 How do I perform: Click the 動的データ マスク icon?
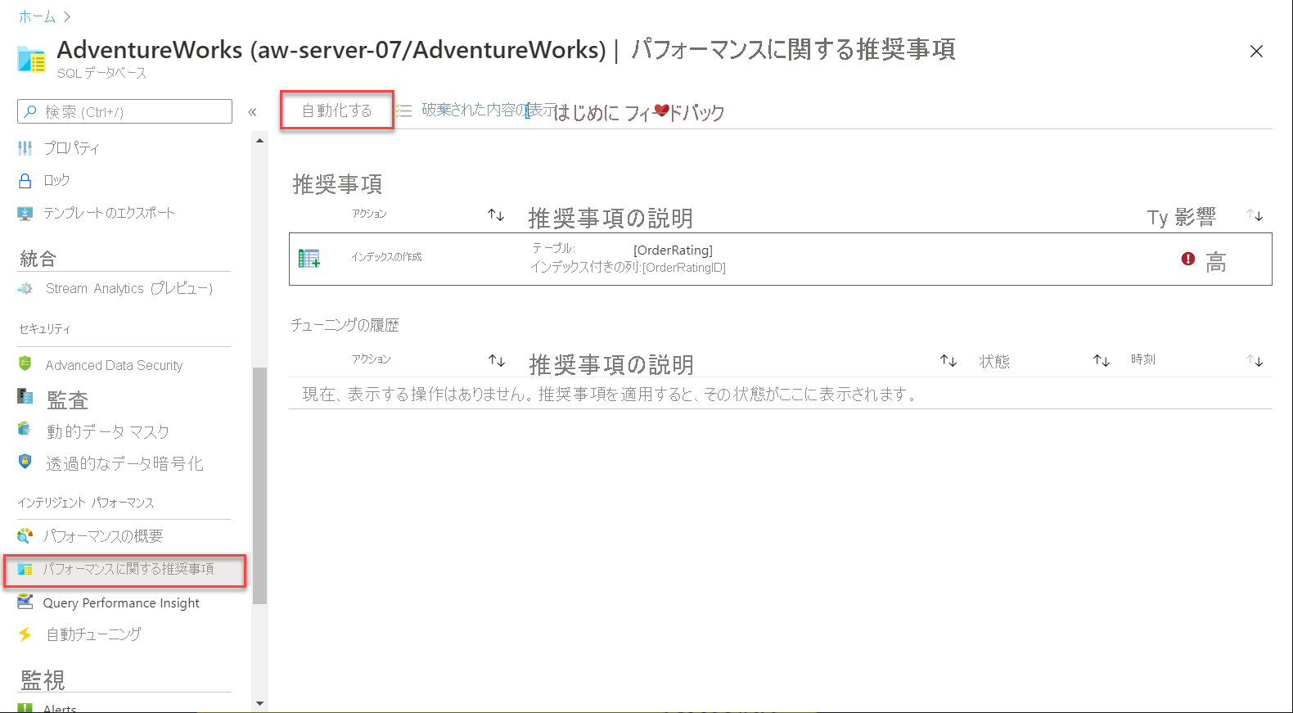click(25, 429)
